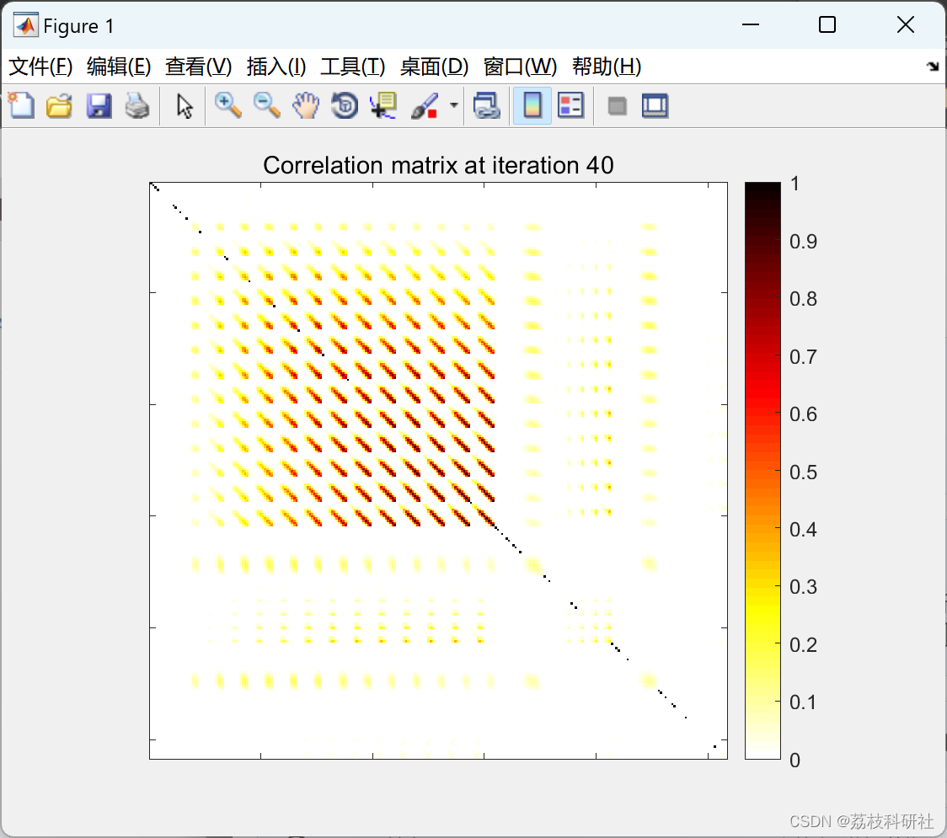Save the figure with the floppy icon
Image resolution: width=947 pixels, height=838 pixels.
click(x=99, y=105)
